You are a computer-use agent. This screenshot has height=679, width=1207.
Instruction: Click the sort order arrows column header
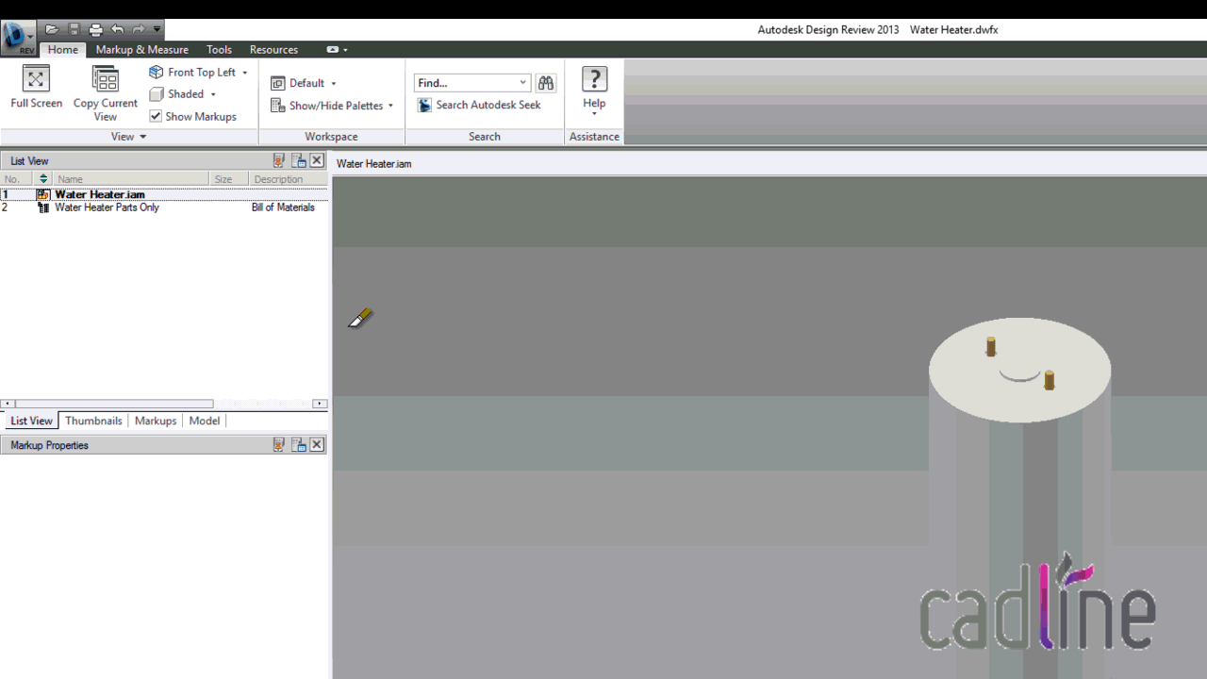click(x=43, y=179)
